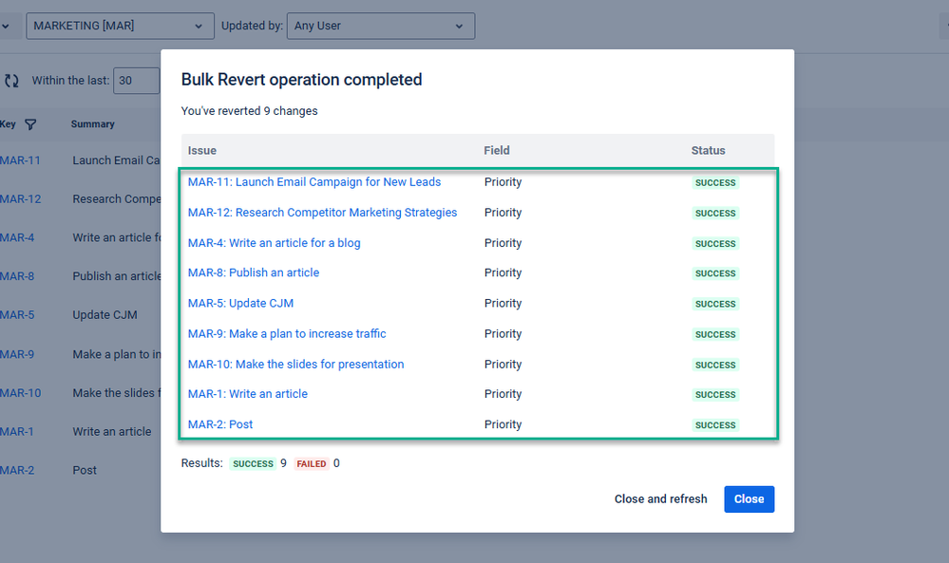Open MAR-5 Update CJM link

[240, 304]
